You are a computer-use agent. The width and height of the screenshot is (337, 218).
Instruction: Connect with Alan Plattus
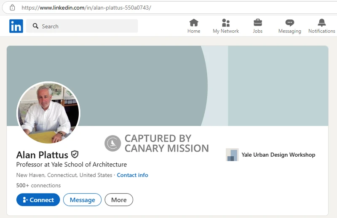(38, 200)
